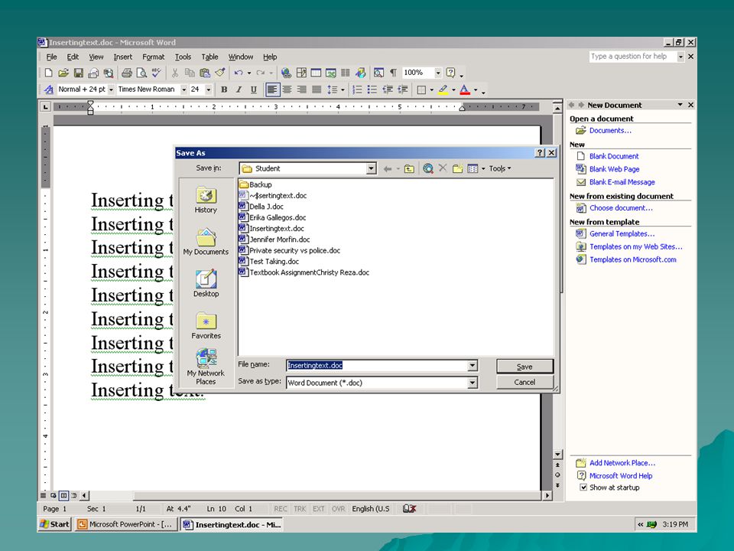This screenshot has height=551, width=734.
Task: Run Spelling and Grammar check icon
Action: (x=156, y=73)
